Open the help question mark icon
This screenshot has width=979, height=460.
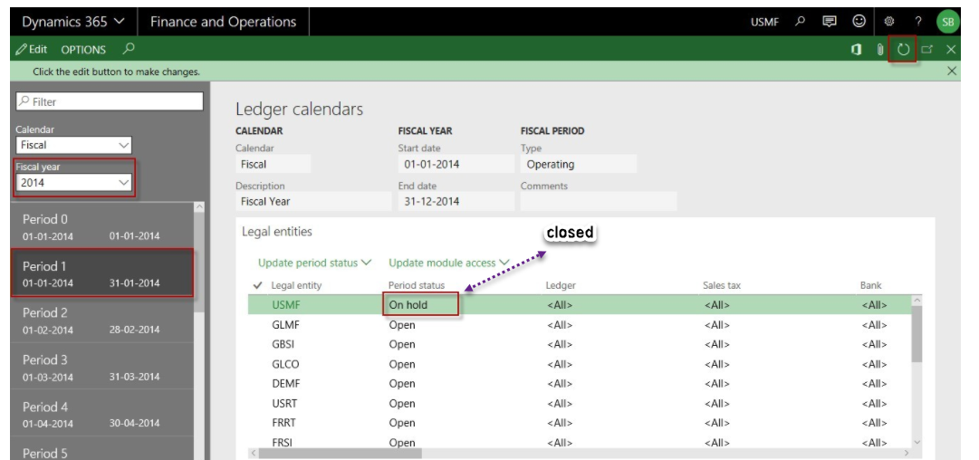pos(917,21)
